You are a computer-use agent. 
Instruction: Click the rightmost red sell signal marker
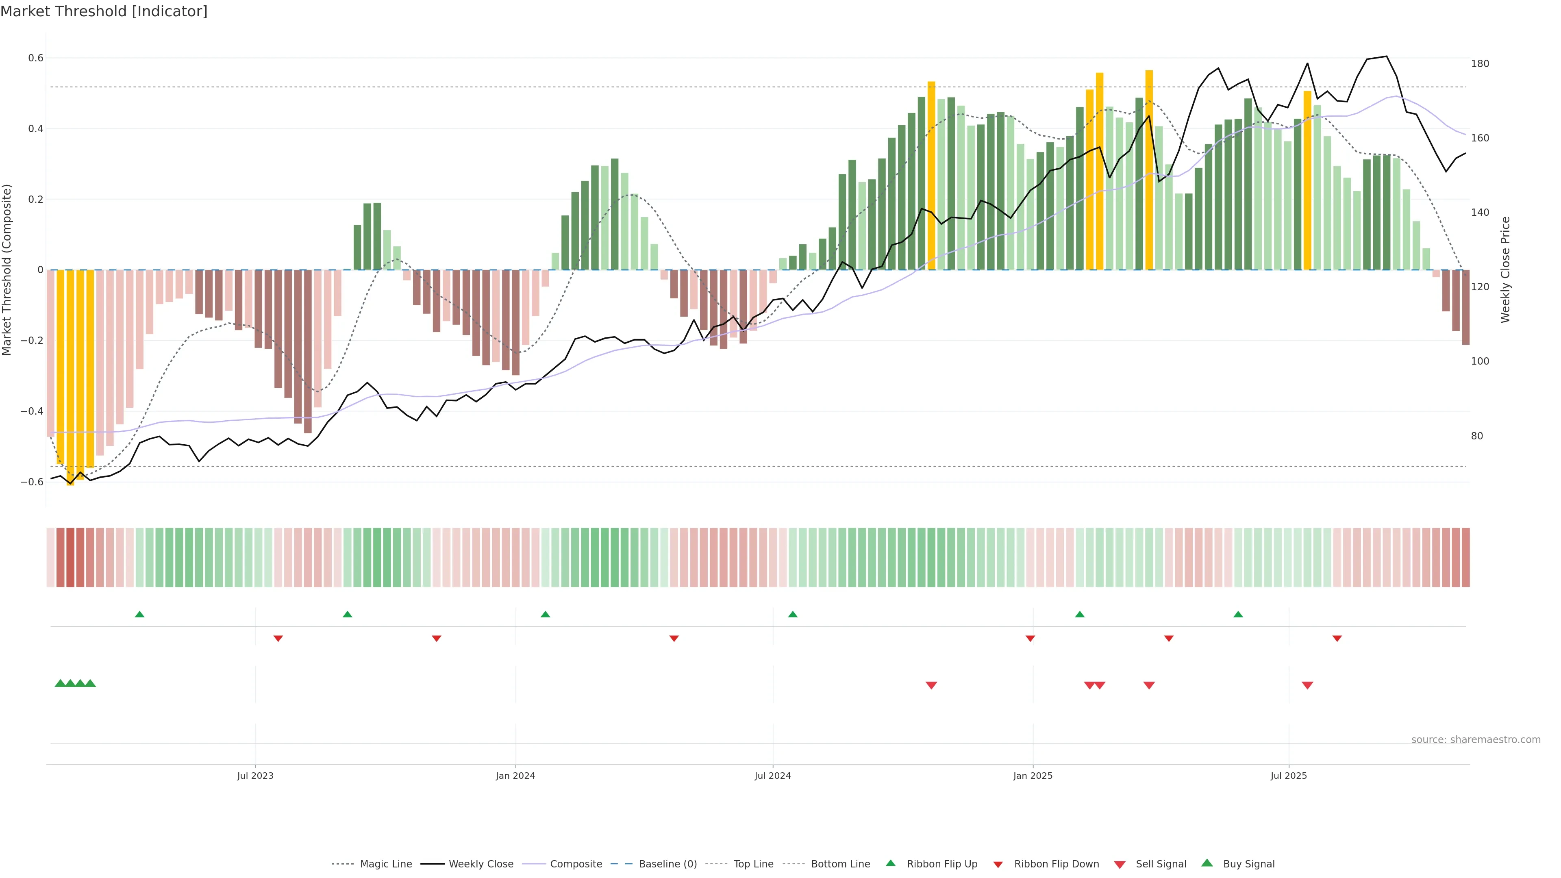click(1307, 685)
